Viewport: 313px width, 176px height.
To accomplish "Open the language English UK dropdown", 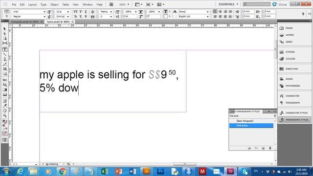I will click(207, 17).
